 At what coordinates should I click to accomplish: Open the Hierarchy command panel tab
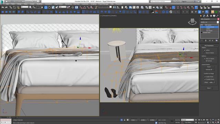coord(208,16)
